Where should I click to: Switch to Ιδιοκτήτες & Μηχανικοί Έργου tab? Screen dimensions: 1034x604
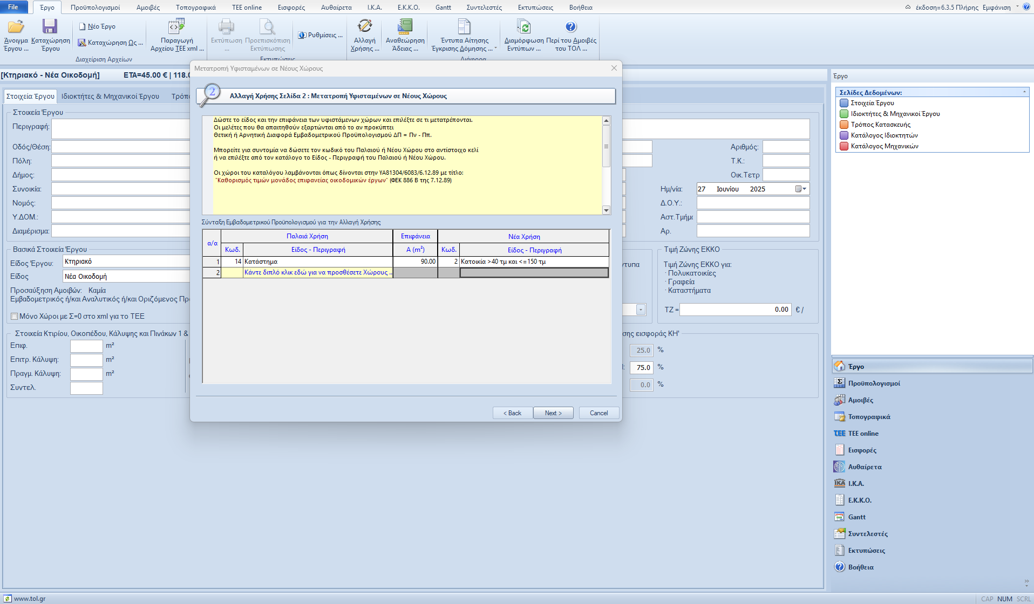click(x=110, y=97)
